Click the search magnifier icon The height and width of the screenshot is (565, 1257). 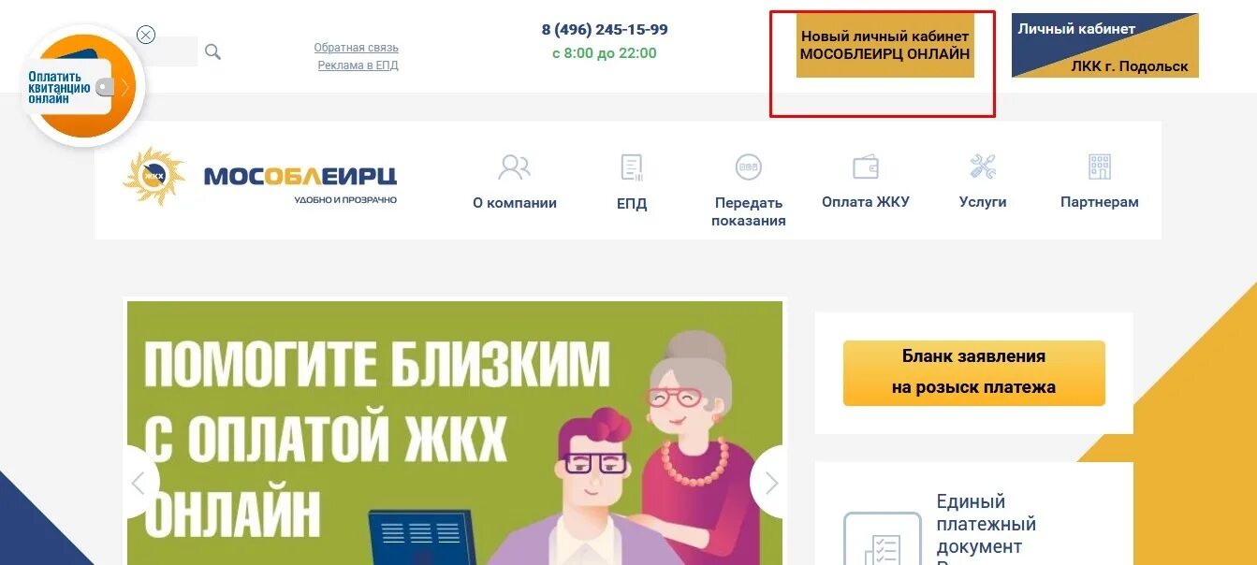212,52
